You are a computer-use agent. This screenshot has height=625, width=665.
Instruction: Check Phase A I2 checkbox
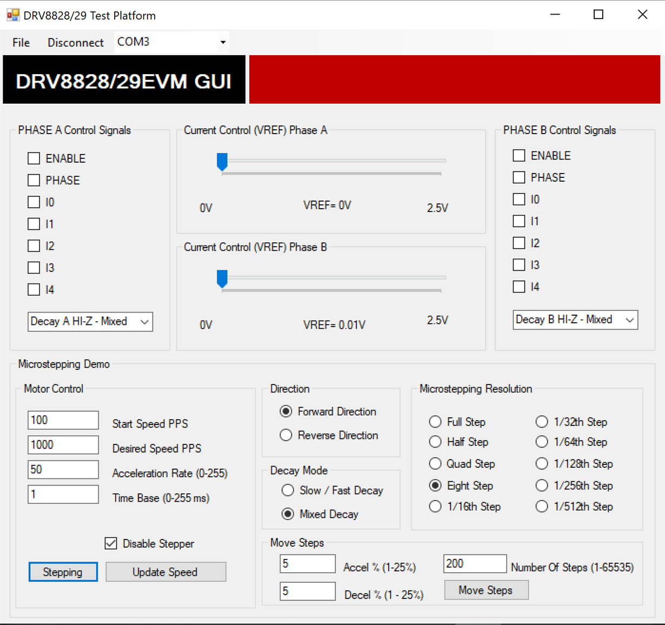click(34, 246)
